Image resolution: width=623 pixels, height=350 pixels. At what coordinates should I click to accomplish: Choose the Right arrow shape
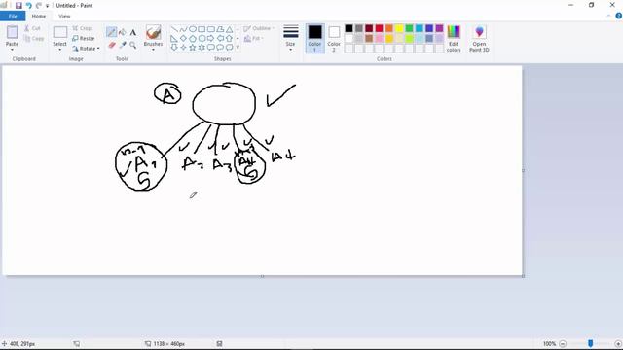tap(210, 39)
